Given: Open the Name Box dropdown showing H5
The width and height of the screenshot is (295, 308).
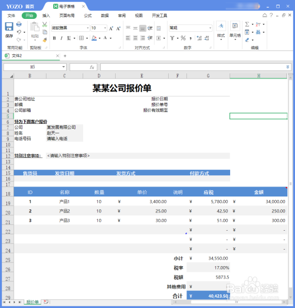Looking at the screenshot, I should point(64,67).
